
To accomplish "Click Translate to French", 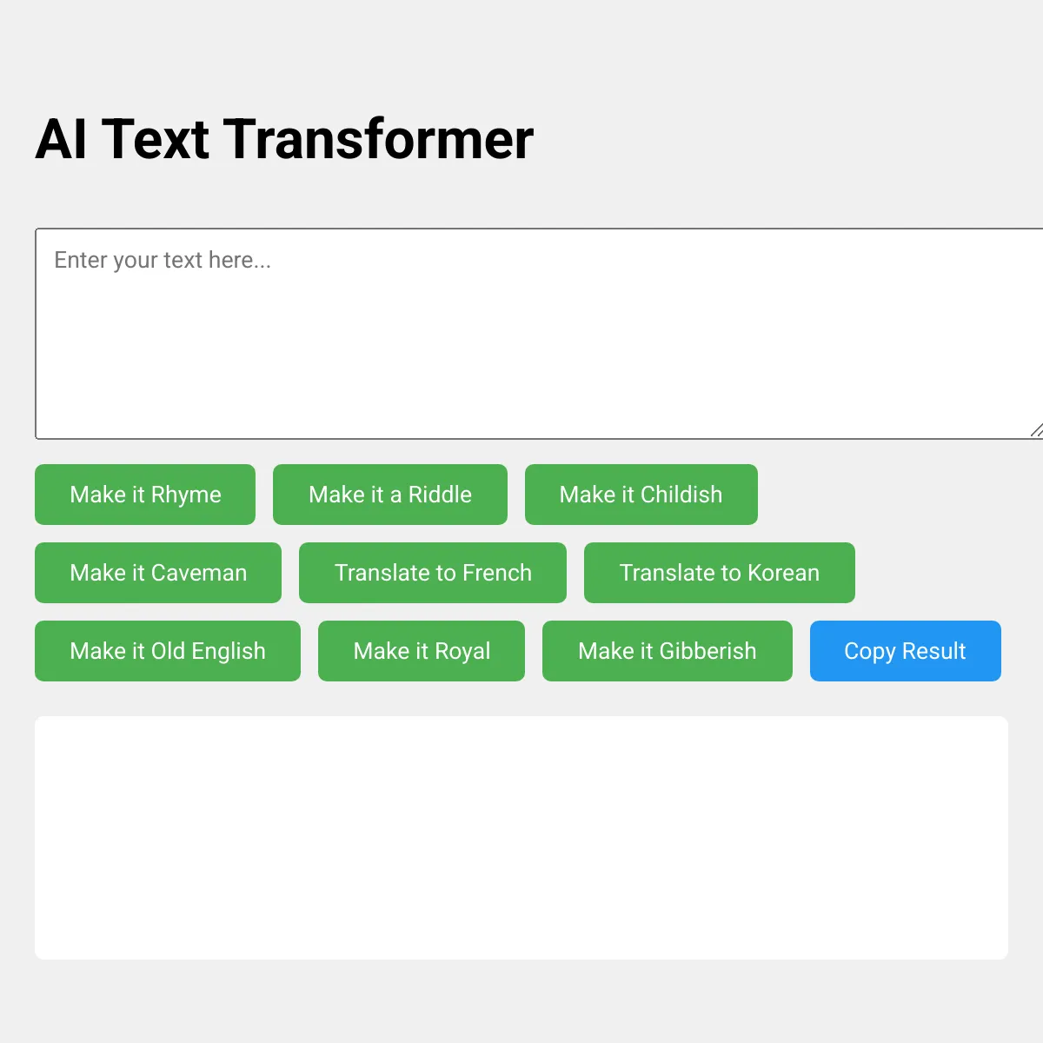I will point(433,573).
